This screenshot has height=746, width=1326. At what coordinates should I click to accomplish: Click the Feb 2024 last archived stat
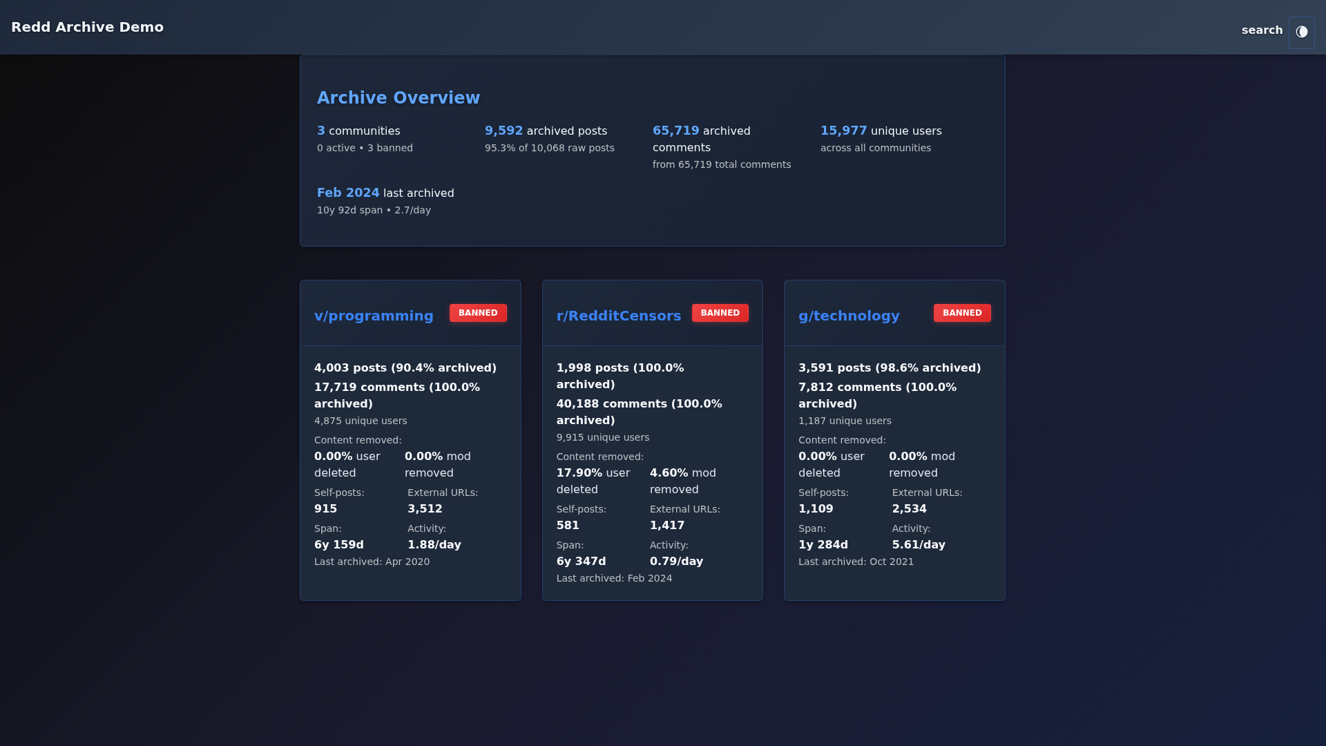(x=385, y=193)
